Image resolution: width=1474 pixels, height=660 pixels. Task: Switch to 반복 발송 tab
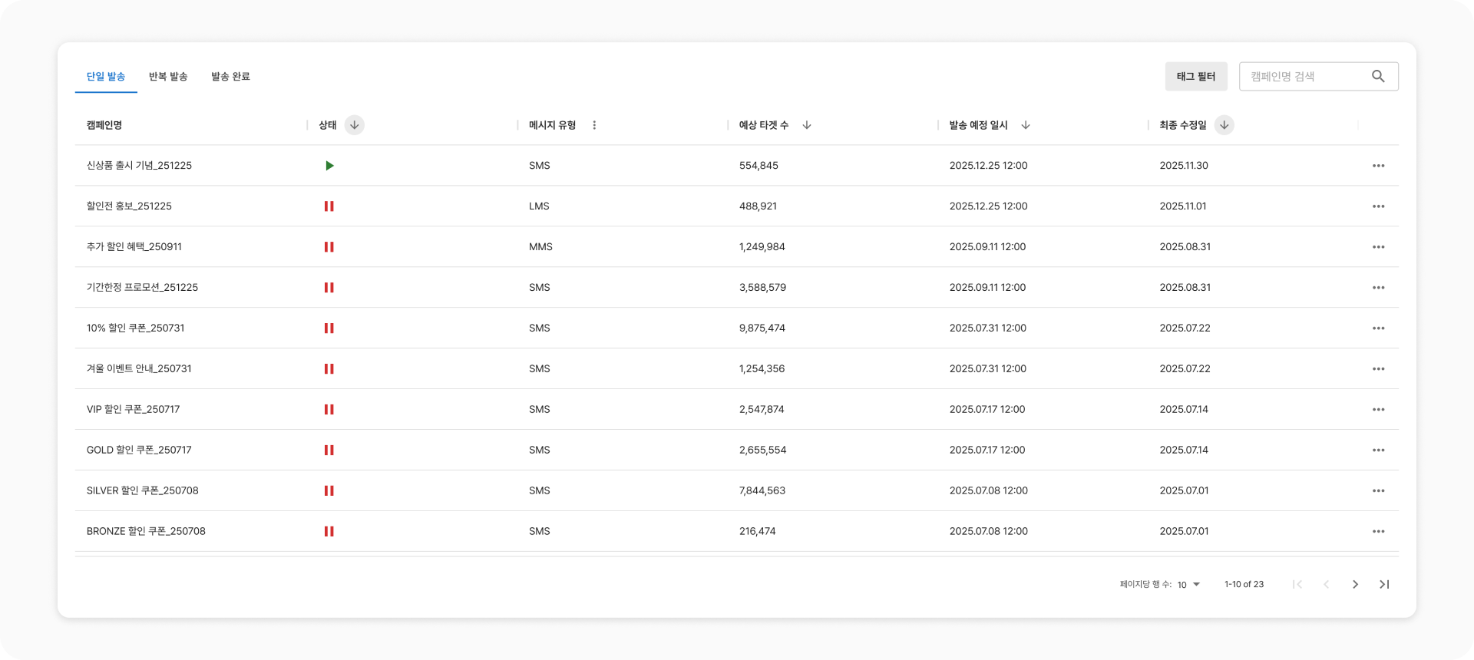[168, 77]
